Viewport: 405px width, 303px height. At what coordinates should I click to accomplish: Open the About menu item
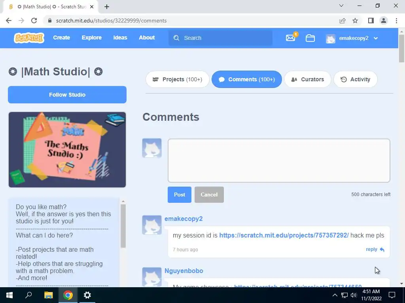pyautogui.click(x=147, y=37)
